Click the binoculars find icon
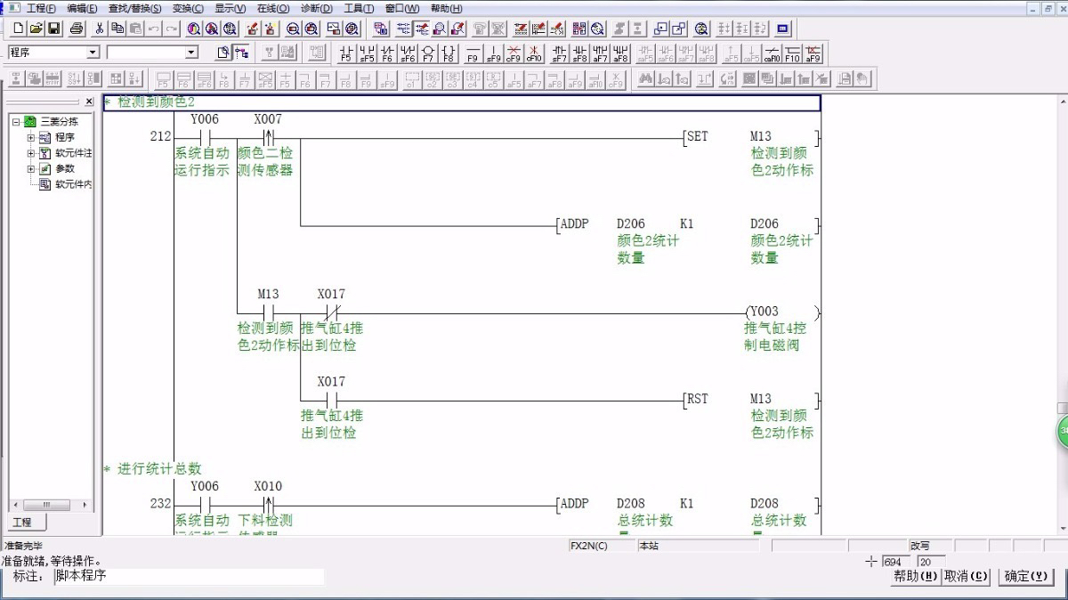The height and width of the screenshot is (600, 1068). (646, 78)
